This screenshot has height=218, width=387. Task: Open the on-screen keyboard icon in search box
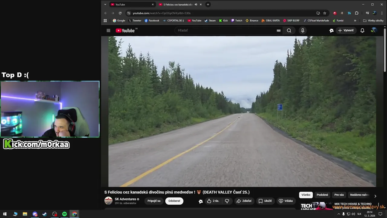click(278, 31)
